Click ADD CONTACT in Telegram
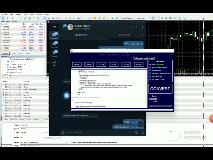 pos(81,35)
